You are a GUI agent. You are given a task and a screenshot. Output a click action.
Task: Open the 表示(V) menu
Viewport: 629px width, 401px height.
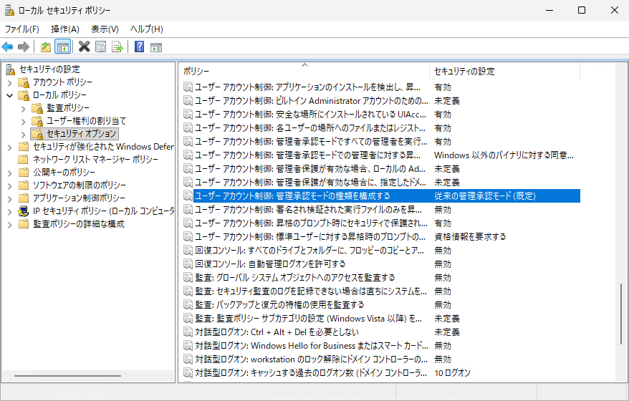[105, 29]
